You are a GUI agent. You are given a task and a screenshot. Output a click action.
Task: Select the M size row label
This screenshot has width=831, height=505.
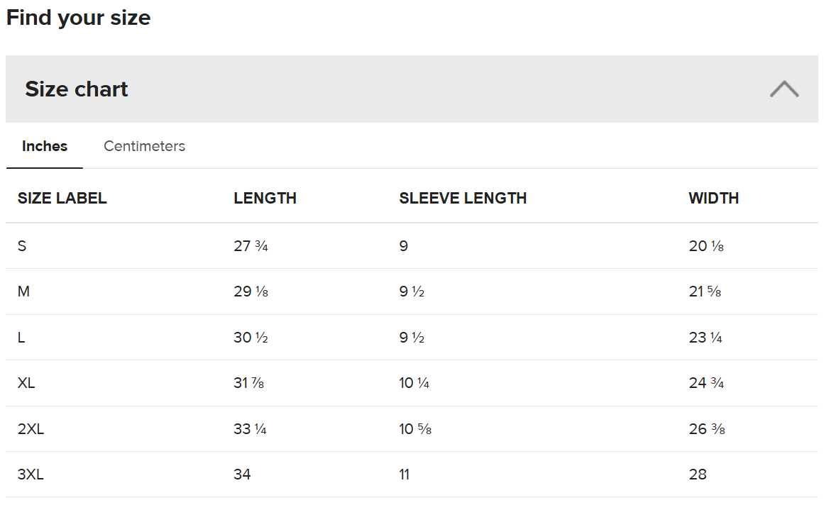point(23,292)
